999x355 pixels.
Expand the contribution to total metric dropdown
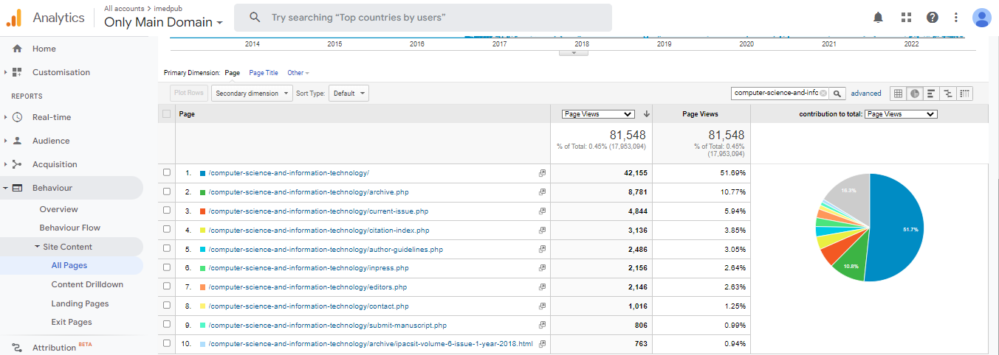(x=900, y=114)
